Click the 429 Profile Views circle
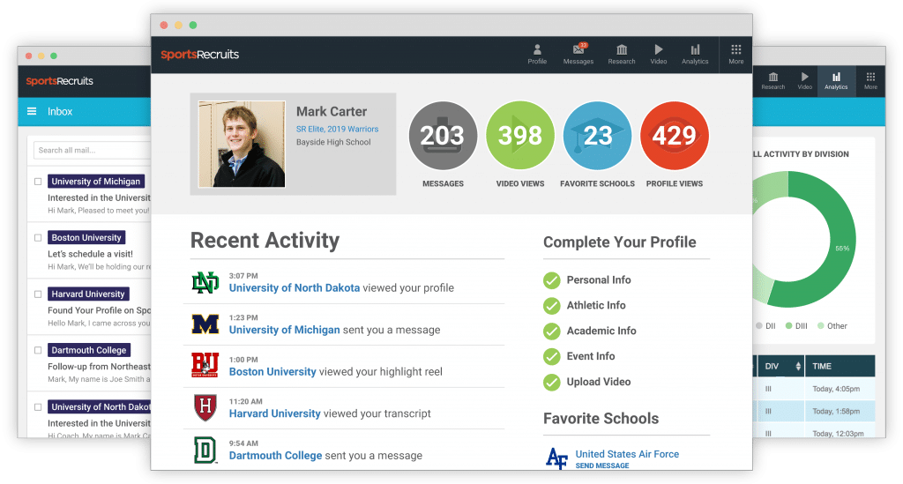The height and width of the screenshot is (484, 903). tap(675, 136)
